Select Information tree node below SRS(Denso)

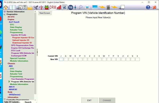pos(13,97)
